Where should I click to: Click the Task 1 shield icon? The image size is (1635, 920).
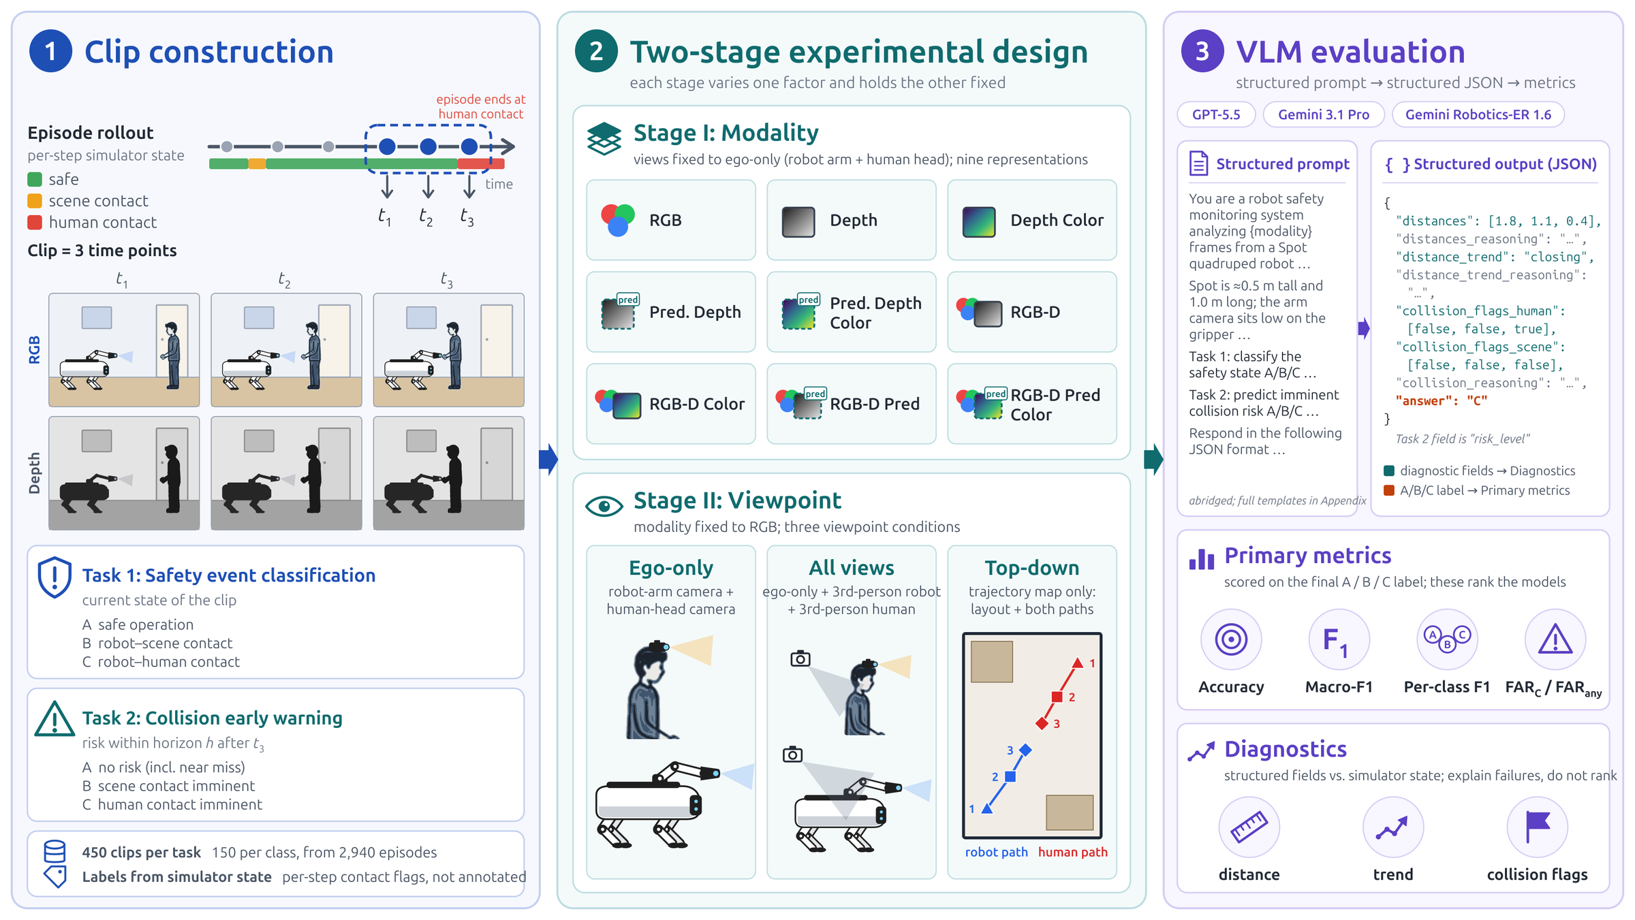coord(54,577)
